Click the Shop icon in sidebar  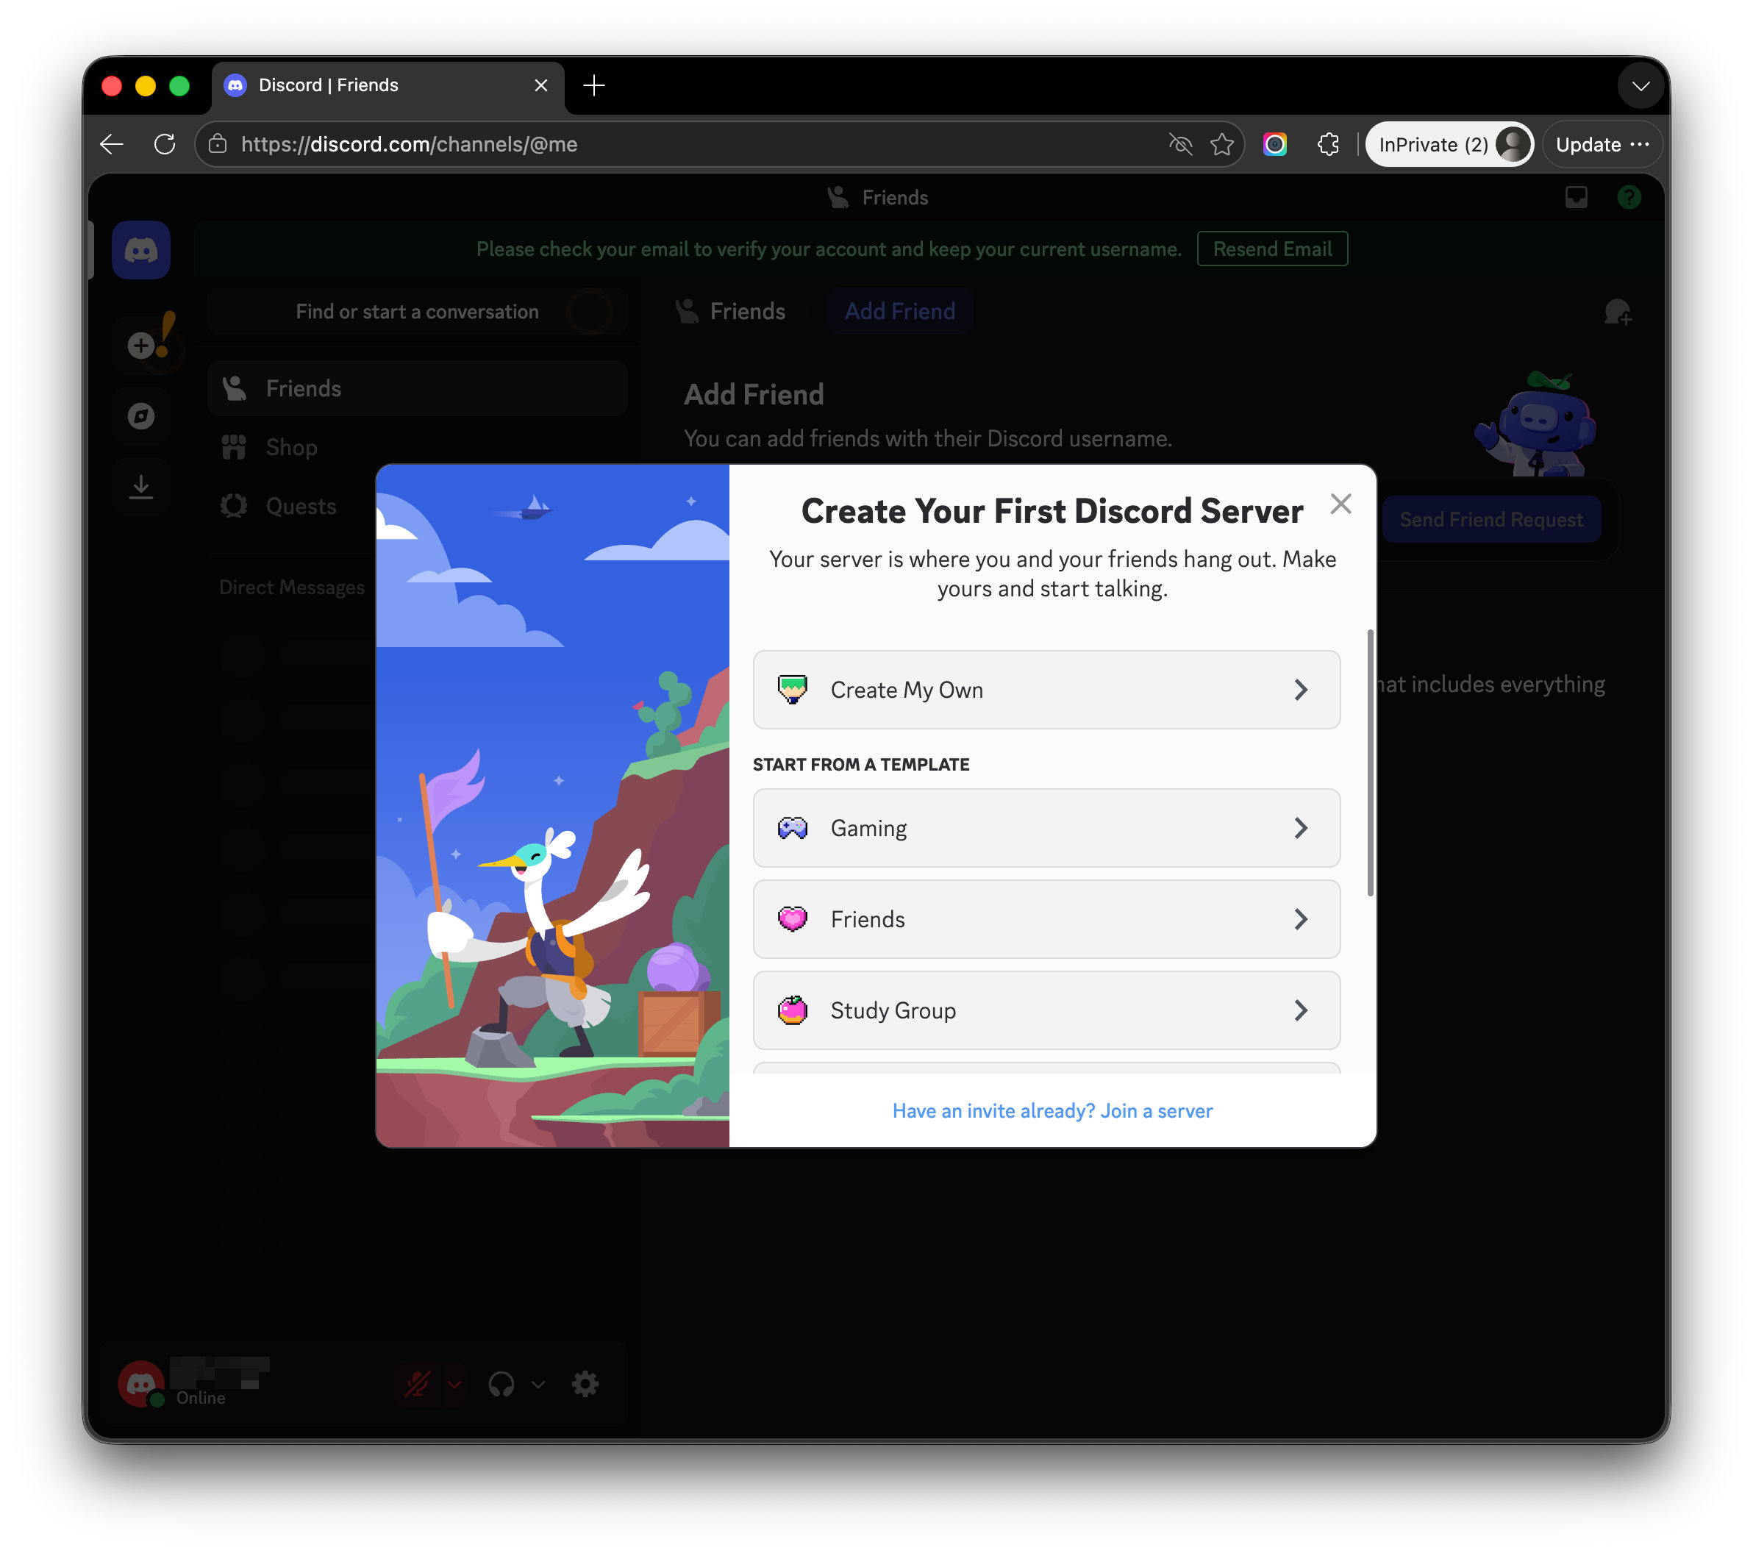(x=234, y=447)
